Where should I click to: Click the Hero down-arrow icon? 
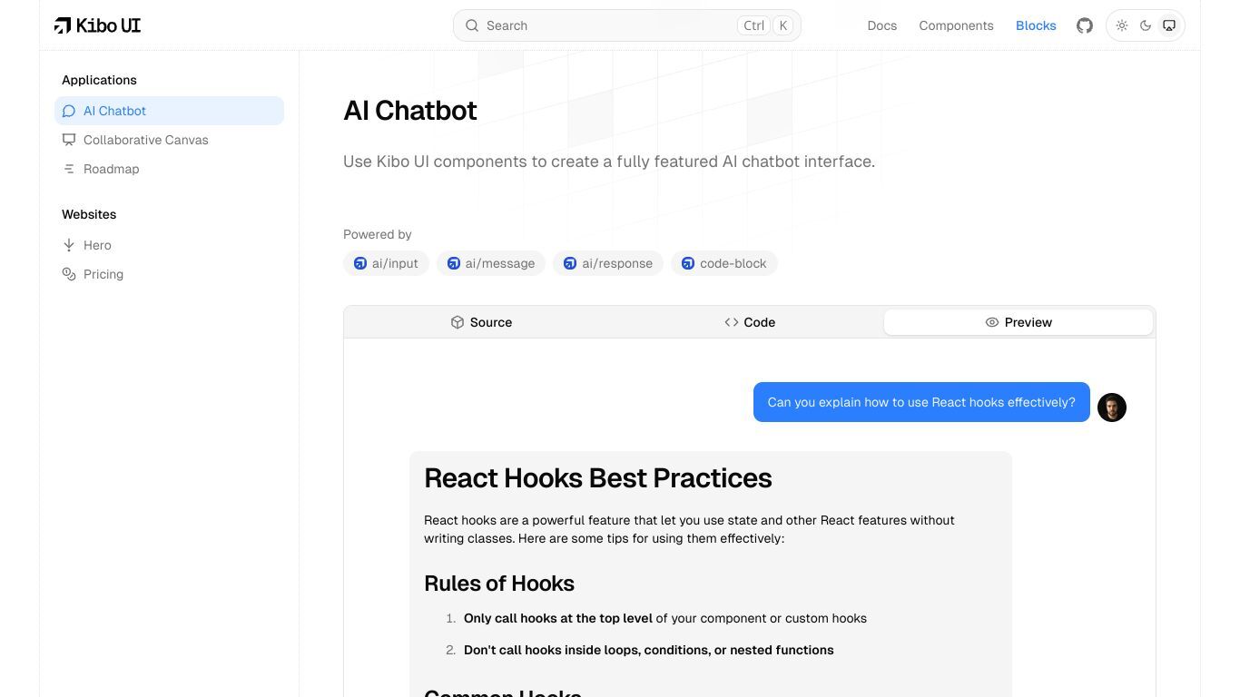[x=69, y=245]
